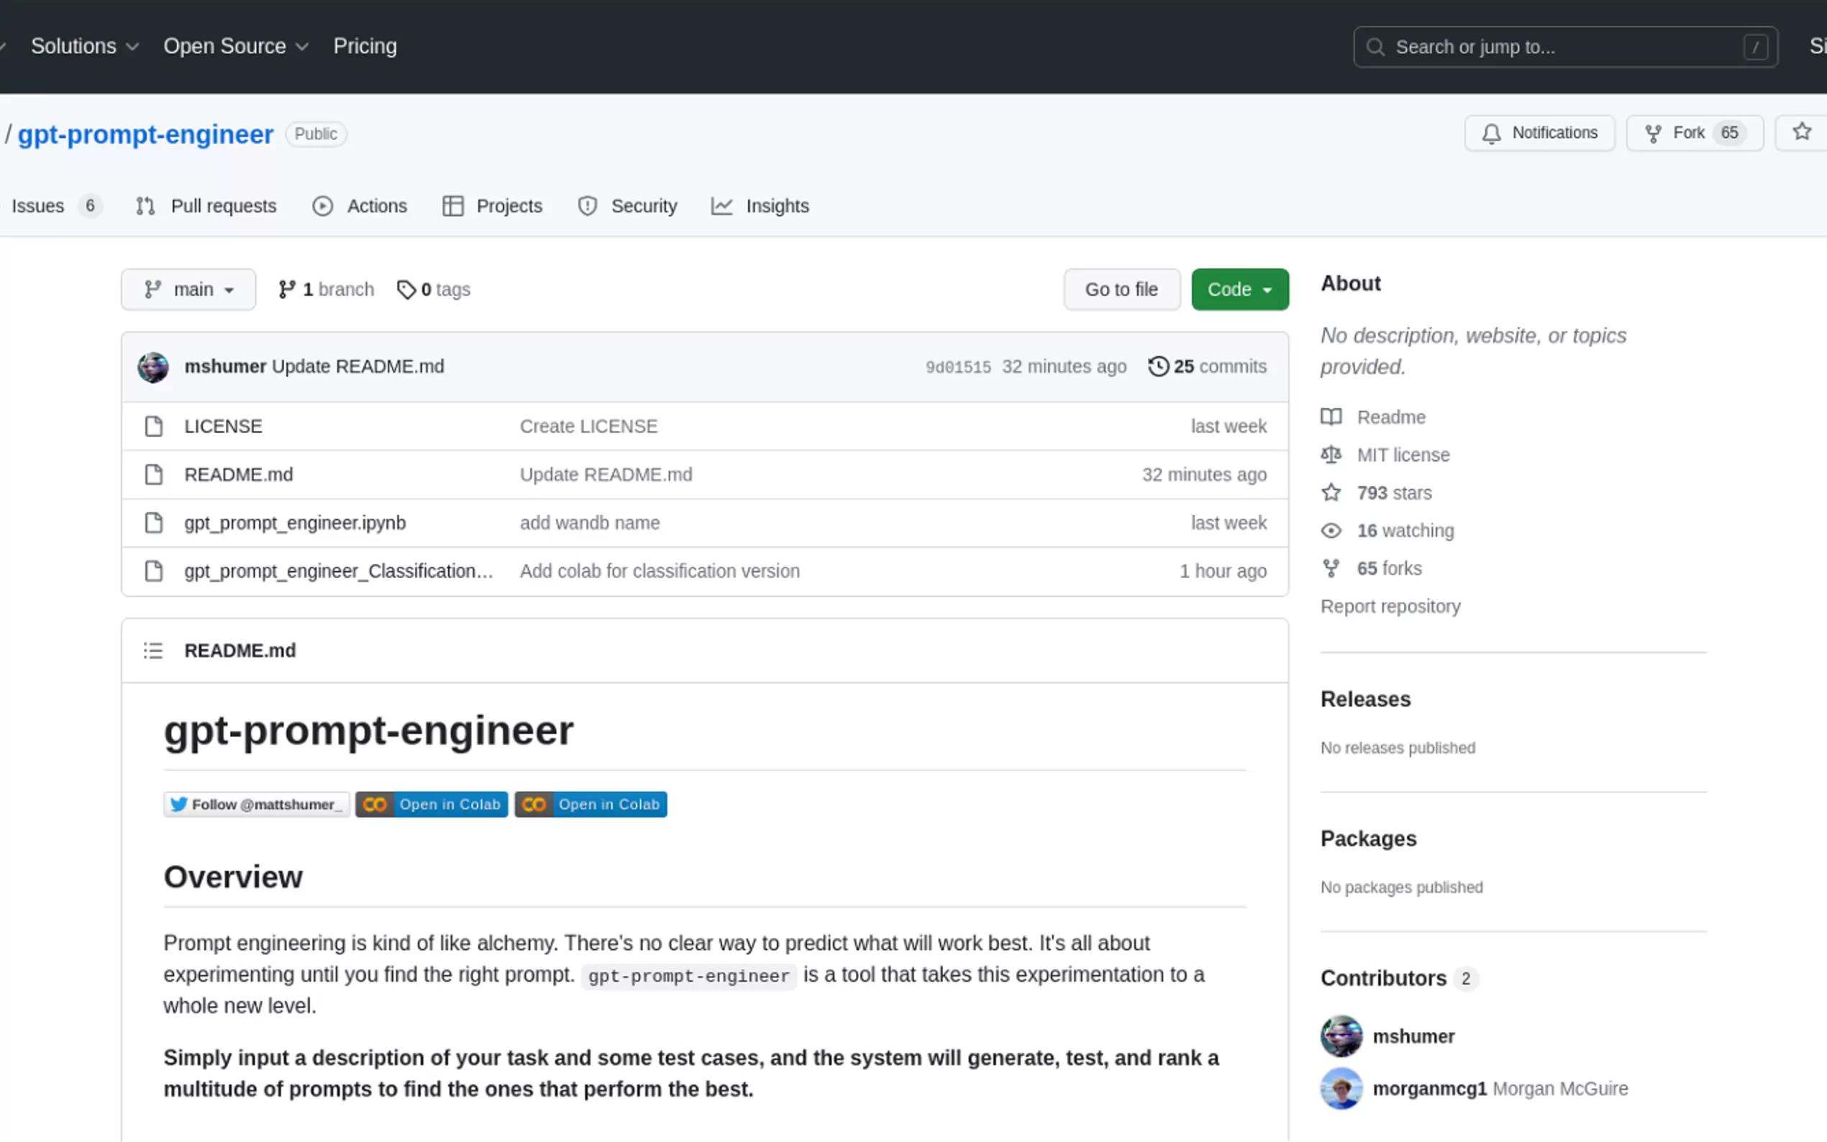Click the notifications bell icon
Image resolution: width=1827 pixels, height=1142 pixels.
[1491, 132]
